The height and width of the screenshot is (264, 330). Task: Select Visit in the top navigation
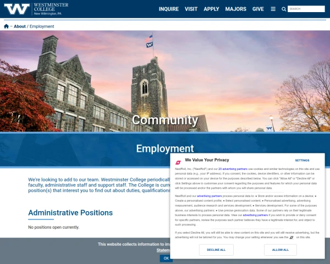point(191,9)
